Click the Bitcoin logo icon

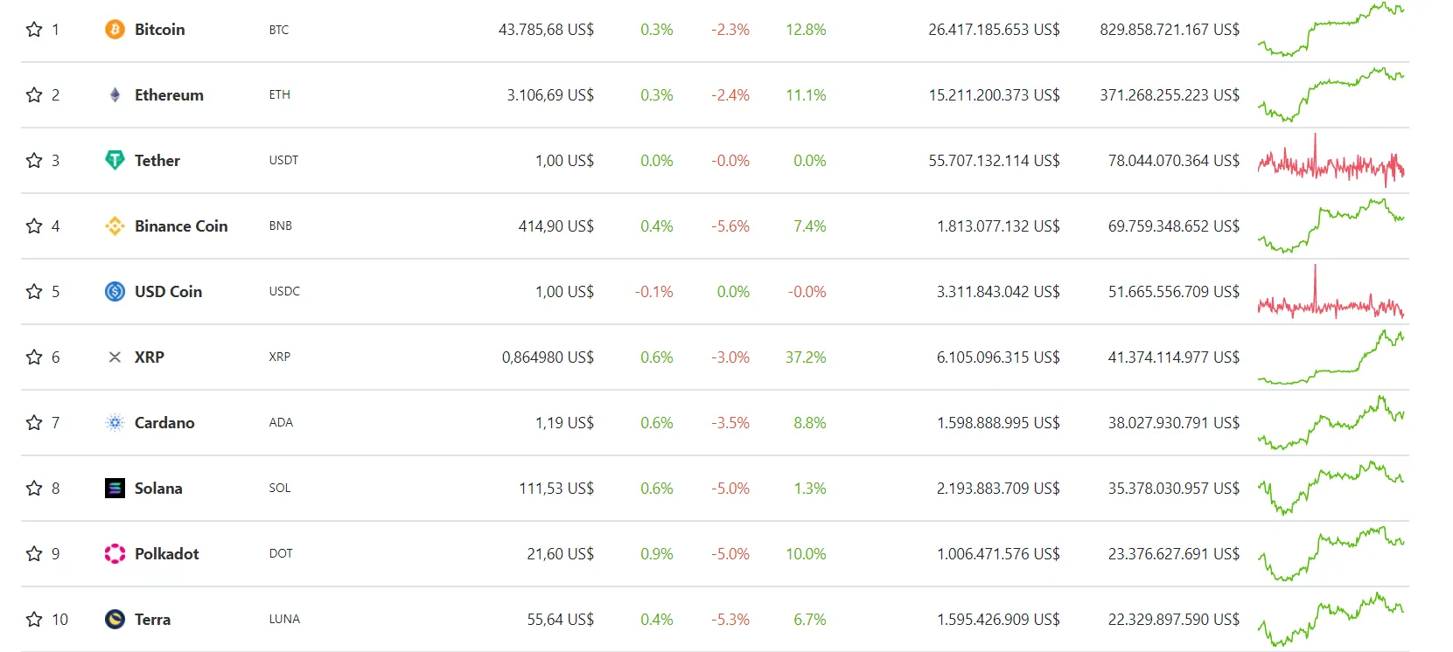[115, 30]
